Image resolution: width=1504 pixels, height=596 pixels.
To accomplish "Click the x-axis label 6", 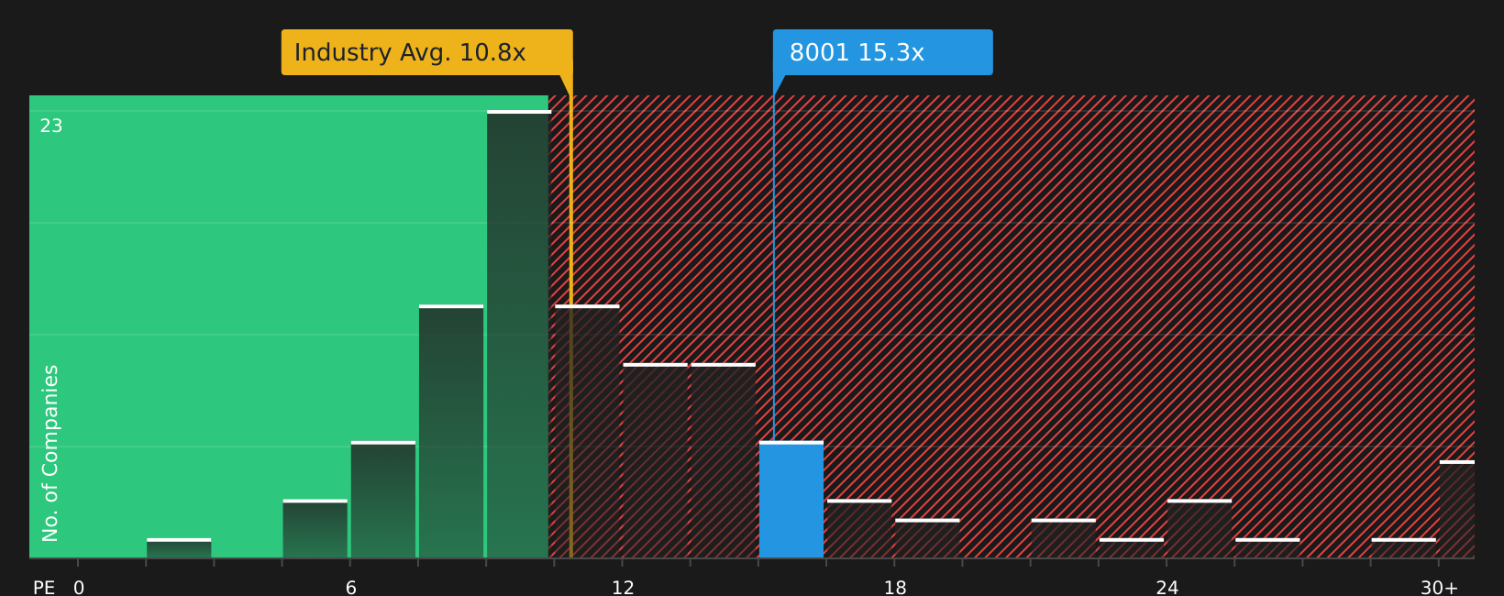I will click(351, 588).
